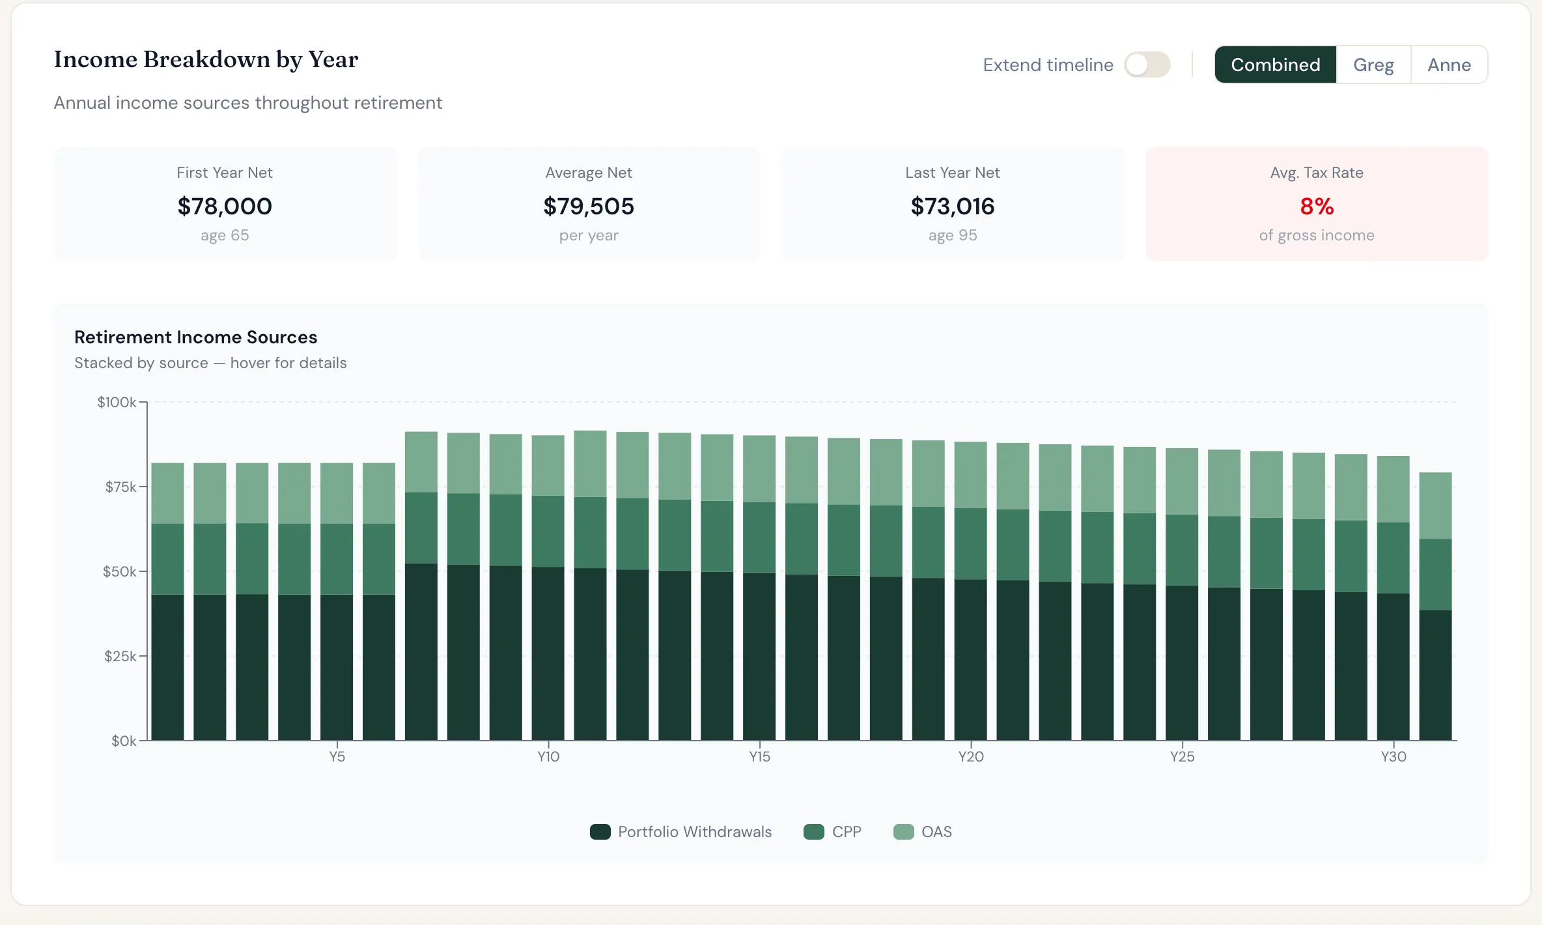Click the Y30 axis label
The image size is (1542, 925).
coord(1394,757)
